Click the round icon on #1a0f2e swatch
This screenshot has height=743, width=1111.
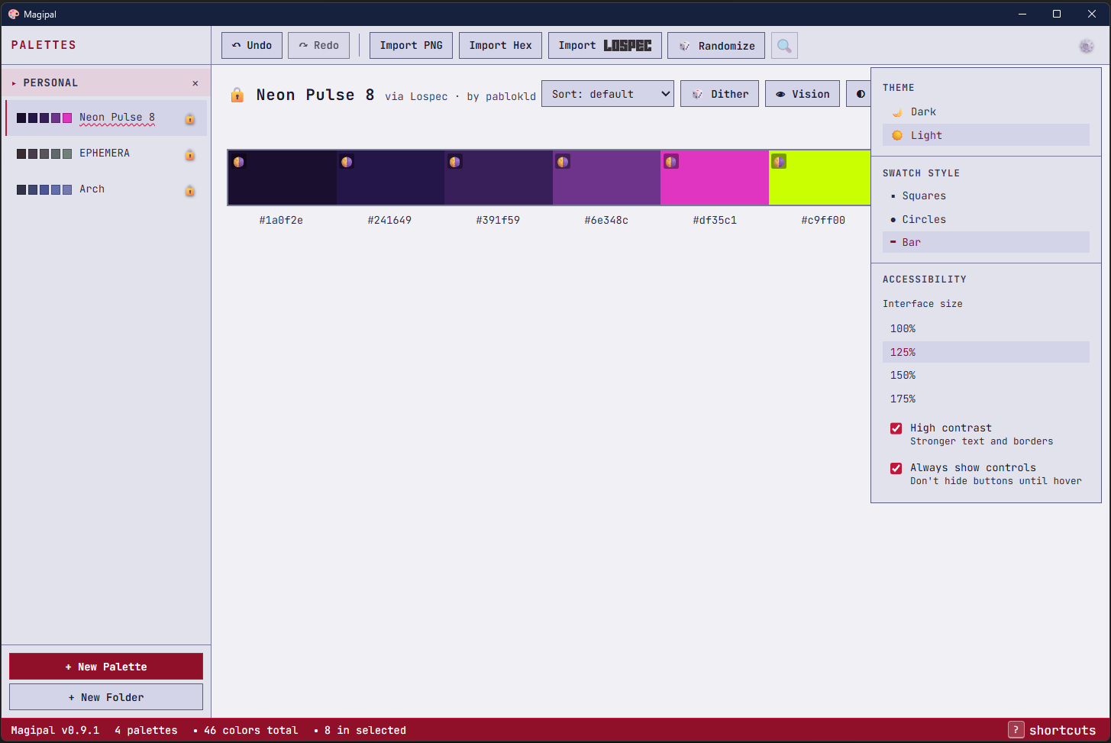click(x=239, y=162)
